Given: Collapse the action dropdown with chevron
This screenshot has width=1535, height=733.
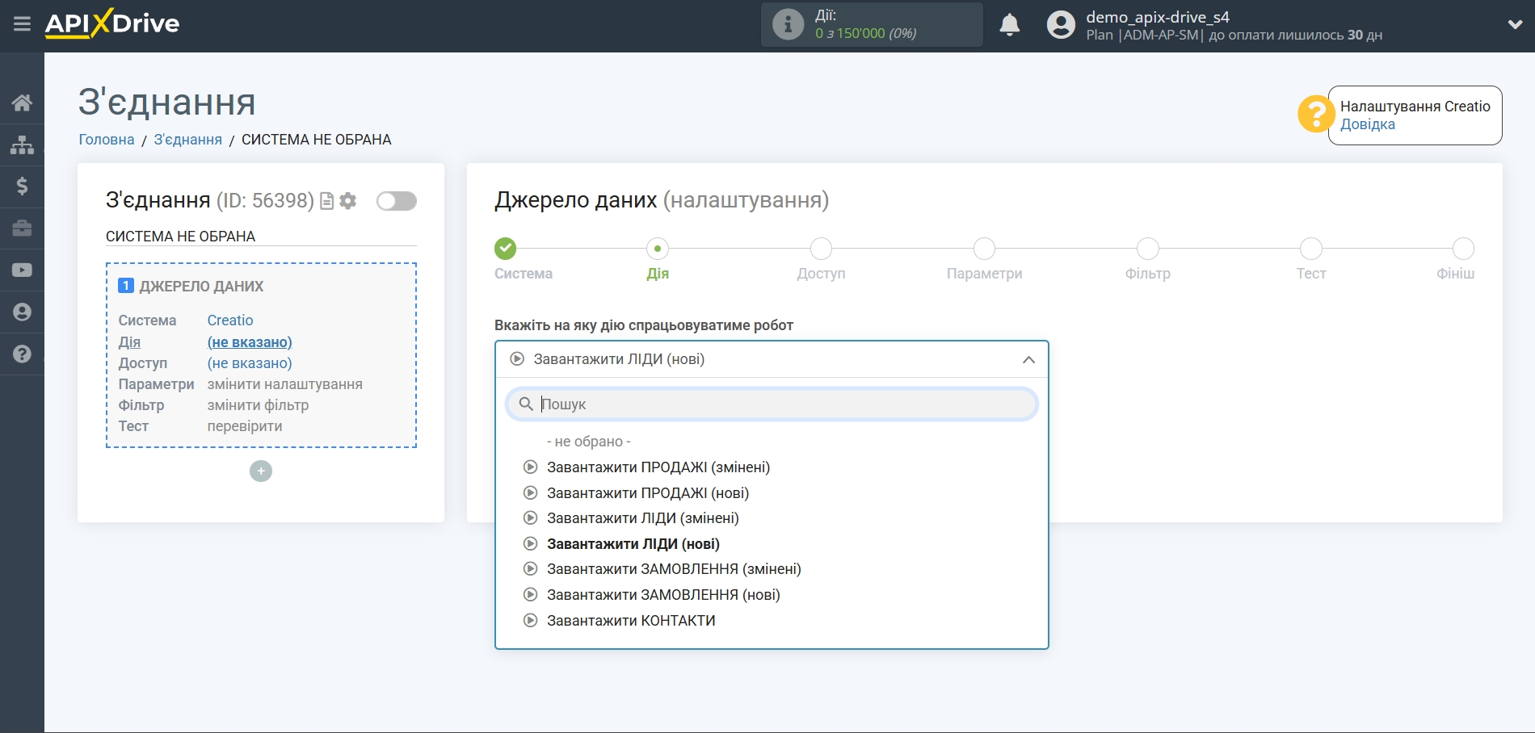Looking at the screenshot, I should (1028, 360).
